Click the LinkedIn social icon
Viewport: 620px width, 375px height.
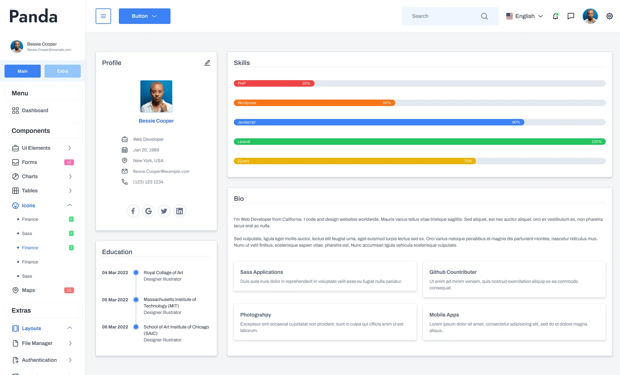pyautogui.click(x=180, y=211)
